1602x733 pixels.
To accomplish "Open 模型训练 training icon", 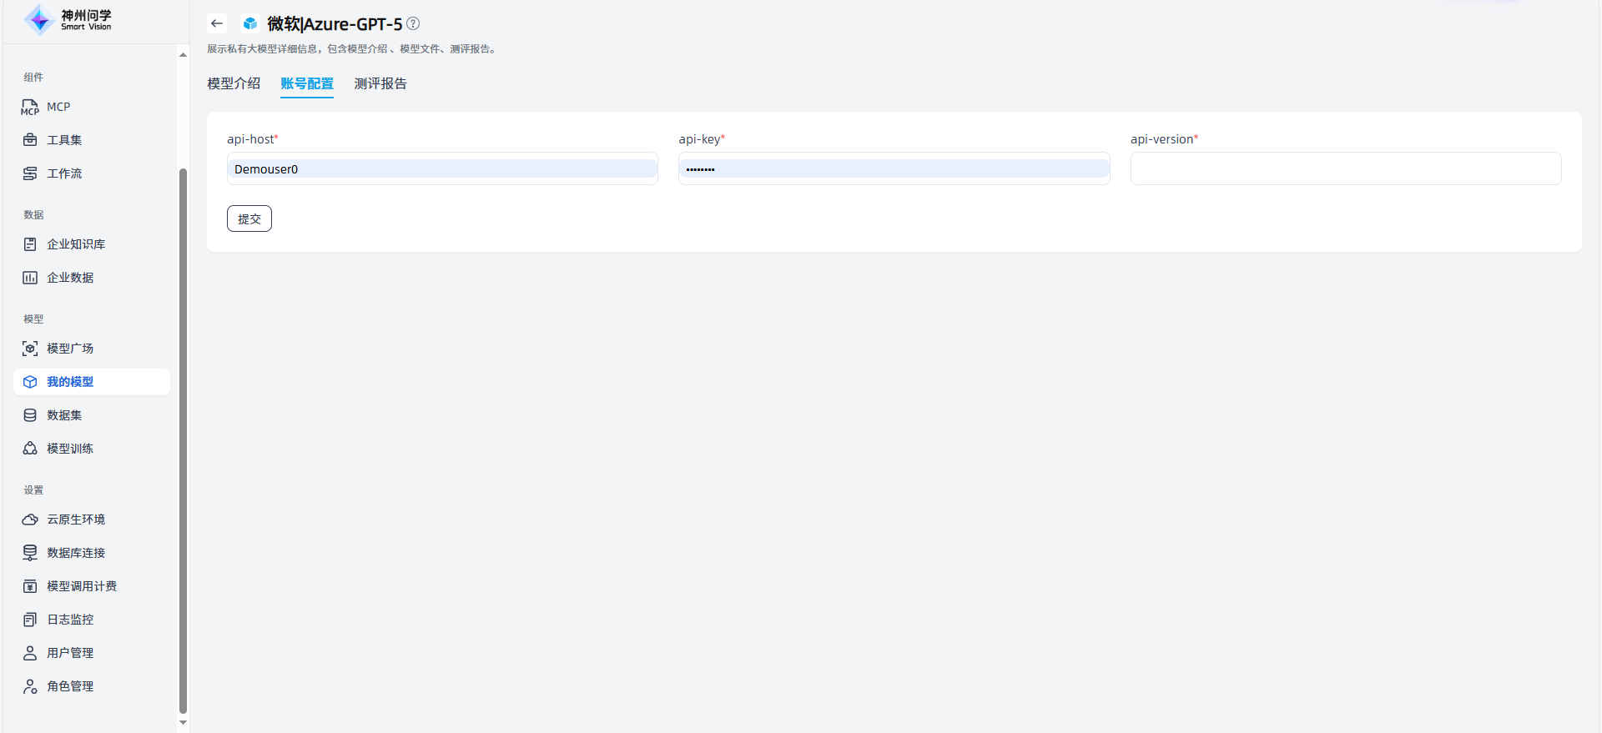I will [x=30, y=449].
